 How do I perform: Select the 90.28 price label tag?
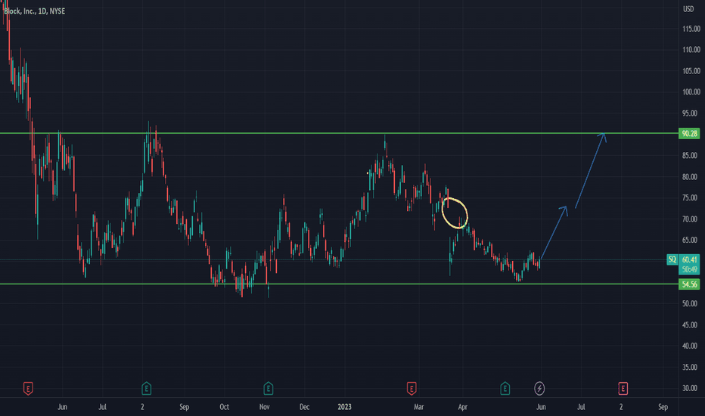[x=689, y=134]
